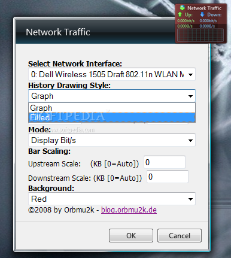This screenshot has width=231, height=258.
Task: Click the gadget traffic history graph
Action: click(x=200, y=35)
